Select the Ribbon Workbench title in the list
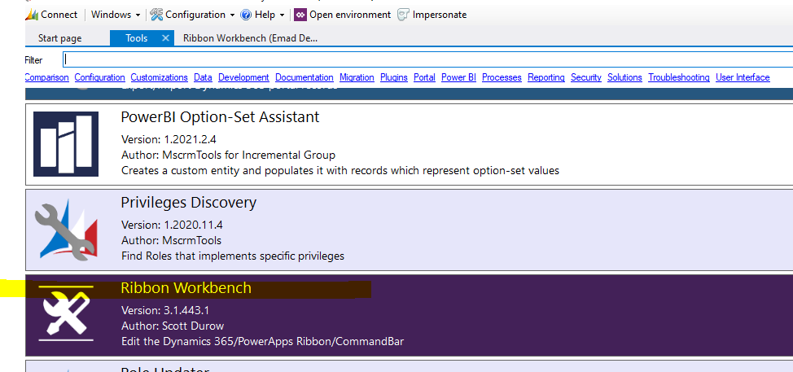The image size is (793, 372). [x=186, y=287]
